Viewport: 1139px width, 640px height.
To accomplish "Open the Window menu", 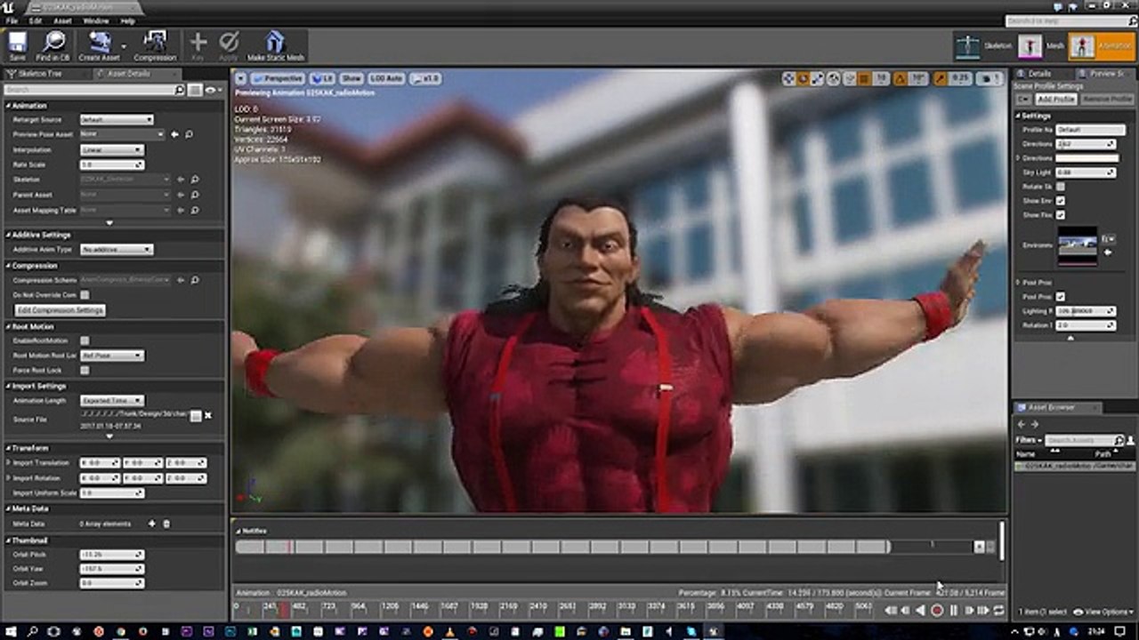I will click(x=96, y=20).
